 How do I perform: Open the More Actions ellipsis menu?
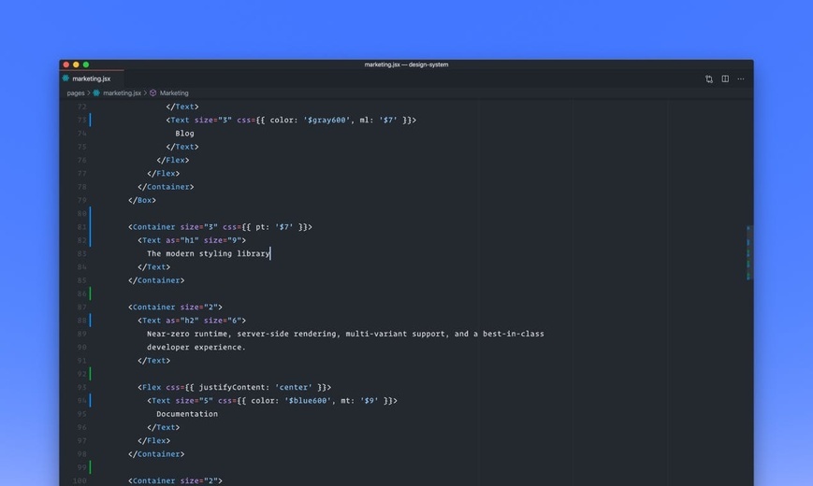point(741,79)
